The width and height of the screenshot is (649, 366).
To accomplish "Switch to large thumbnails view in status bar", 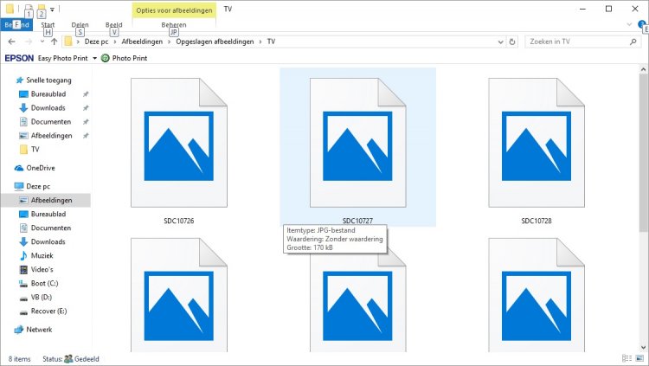I will coord(639,358).
